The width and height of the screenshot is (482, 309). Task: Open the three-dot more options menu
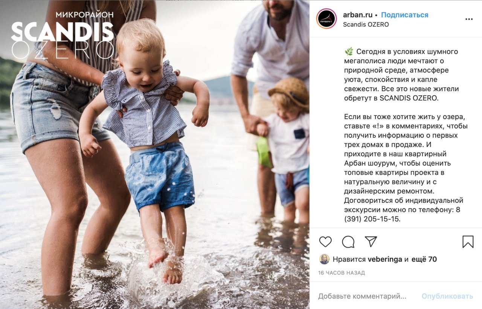coord(469,19)
